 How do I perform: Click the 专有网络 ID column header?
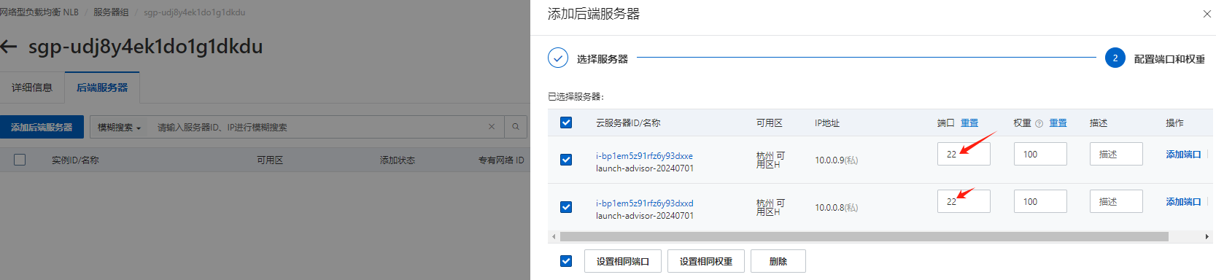501,160
